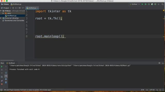Click the python interpreter path link in console

[x=40, y=66]
